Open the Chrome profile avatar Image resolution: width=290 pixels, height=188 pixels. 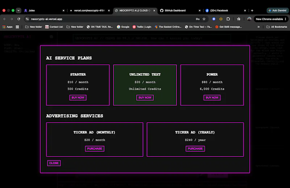(x=249, y=19)
